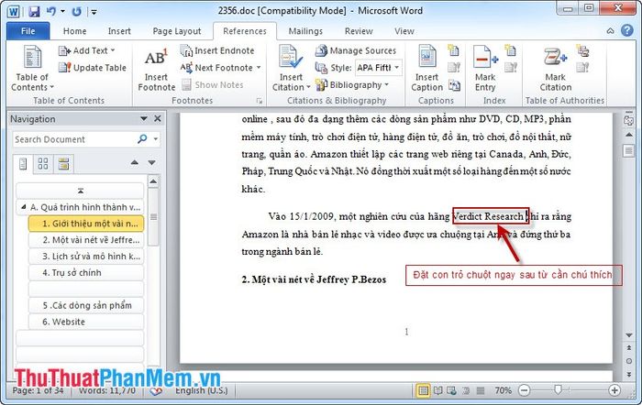Switch to Print Layout view in status bar
642x405 pixels.
[423, 390]
